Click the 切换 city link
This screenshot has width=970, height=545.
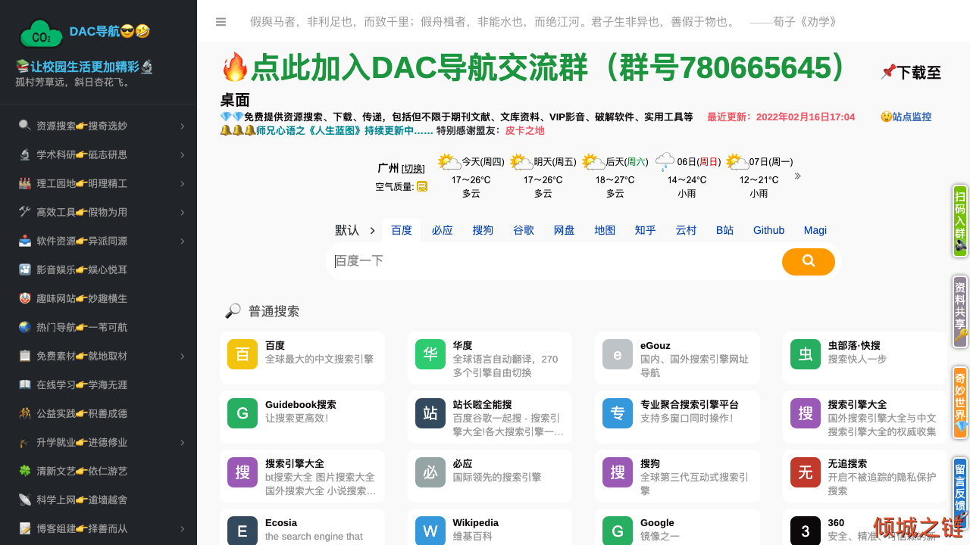(413, 168)
